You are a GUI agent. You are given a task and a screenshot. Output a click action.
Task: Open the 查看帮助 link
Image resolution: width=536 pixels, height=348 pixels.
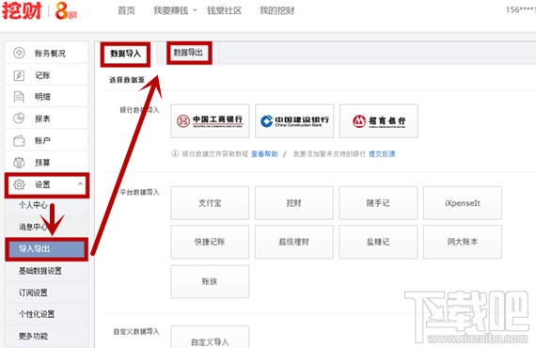[x=264, y=154]
